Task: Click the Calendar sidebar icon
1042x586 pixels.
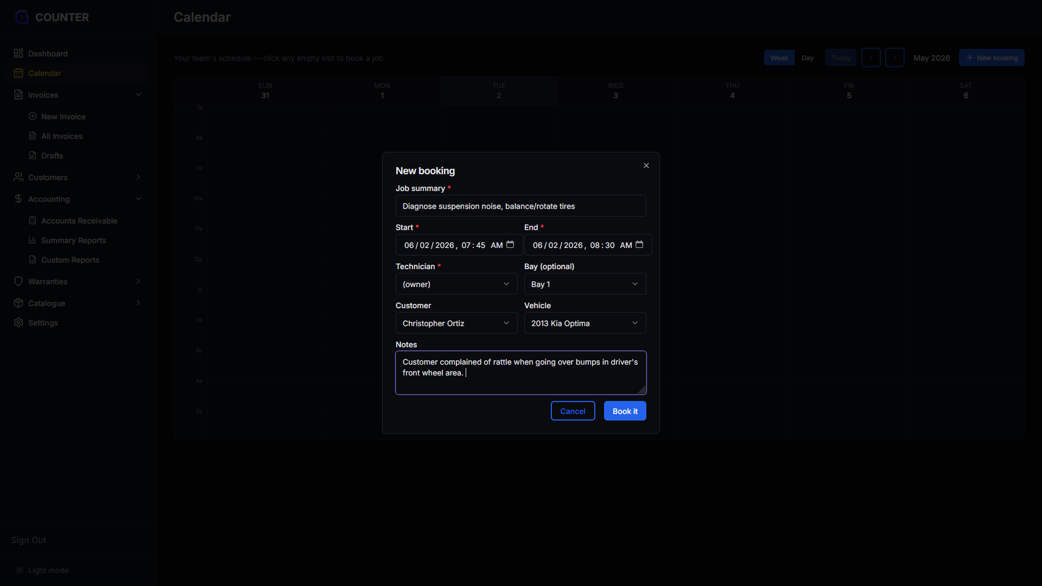Action: (x=18, y=73)
